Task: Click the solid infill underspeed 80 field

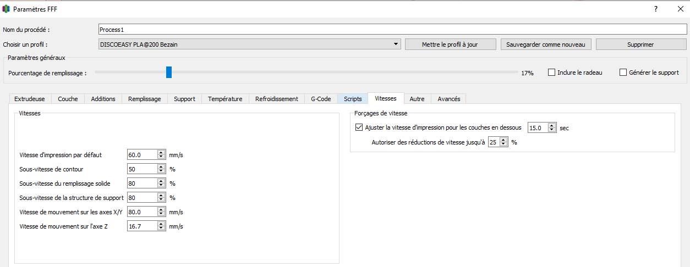Action: (x=142, y=183)
